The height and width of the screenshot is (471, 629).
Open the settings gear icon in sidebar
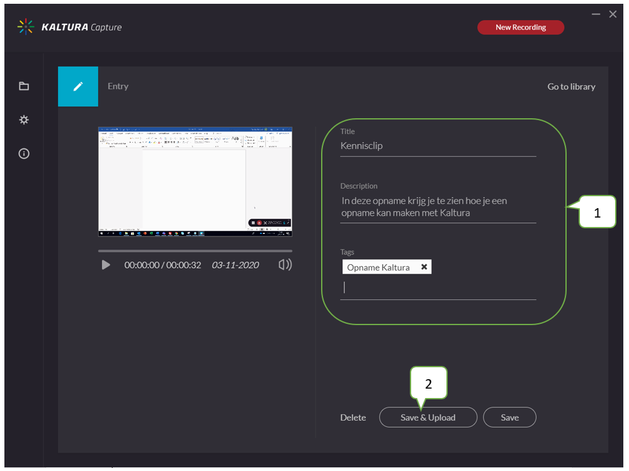[x=24, y=119]
